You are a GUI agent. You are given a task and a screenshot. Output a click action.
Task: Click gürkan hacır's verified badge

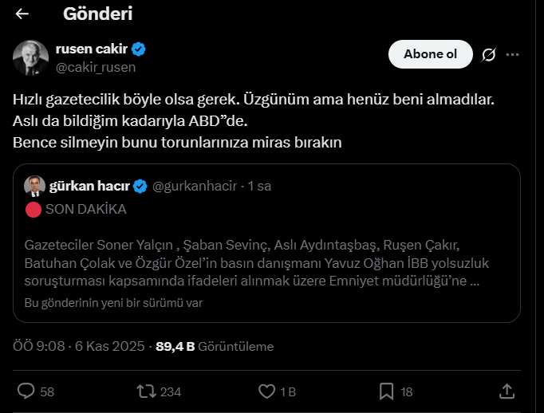[x=140, y=186]
